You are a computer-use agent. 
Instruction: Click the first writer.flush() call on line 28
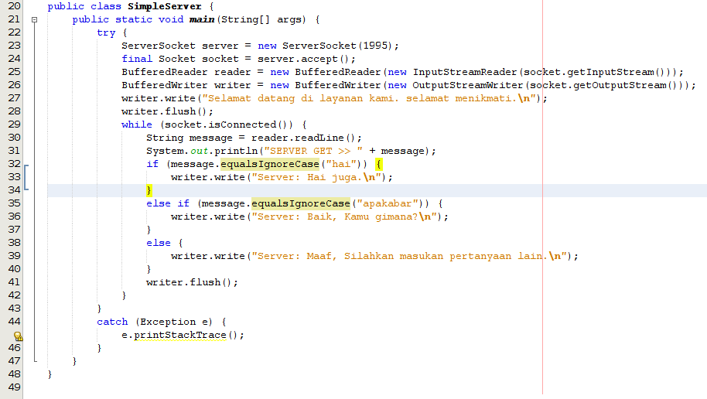(x=165, y=111)
